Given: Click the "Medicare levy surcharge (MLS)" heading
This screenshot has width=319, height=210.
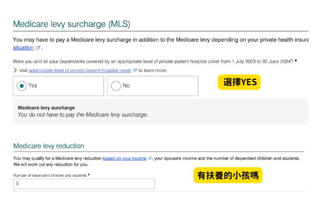Looking at the screenshot, I should 71,24.
